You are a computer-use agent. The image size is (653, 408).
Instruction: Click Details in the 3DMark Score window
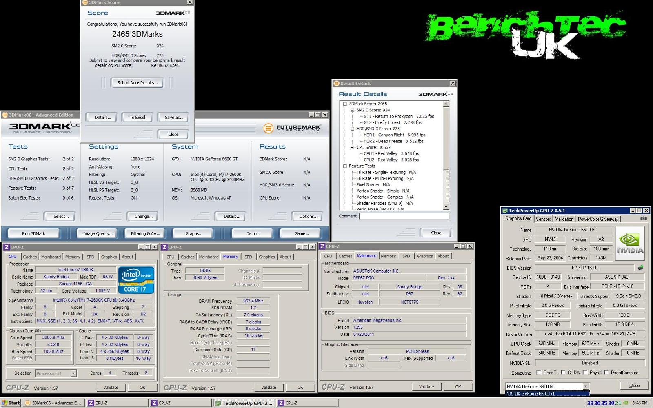click(103, 118)
